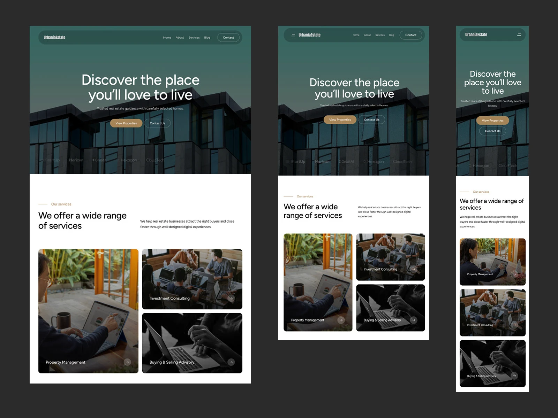This screenshot has height=418, width=558.
Task: Open Blog nav item in desktop mockup
Action: (207, 38)
